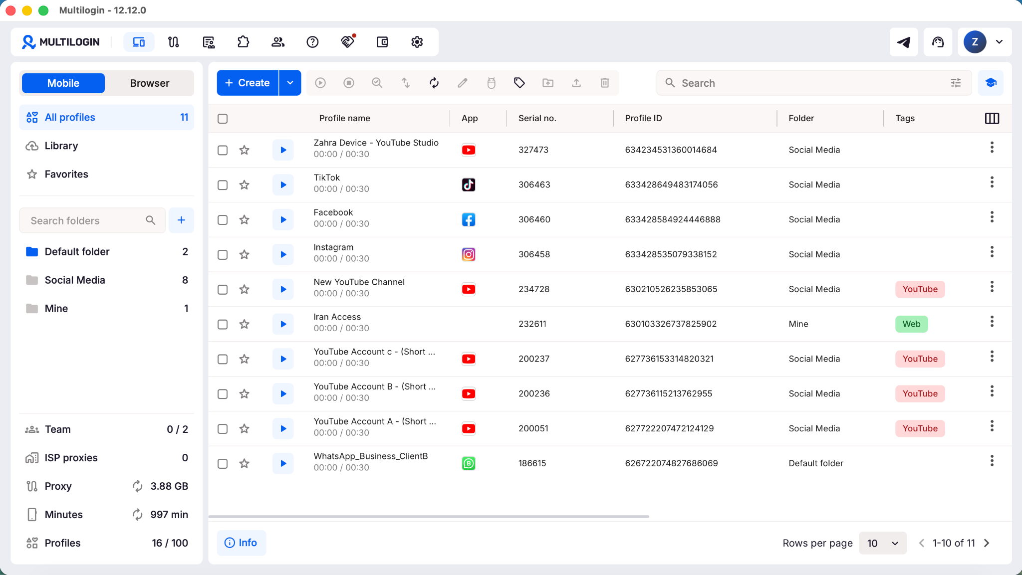Click the refresh icon in the toolbar
This screenshot has width=1022, height=575.
click(x=434, y=83)
